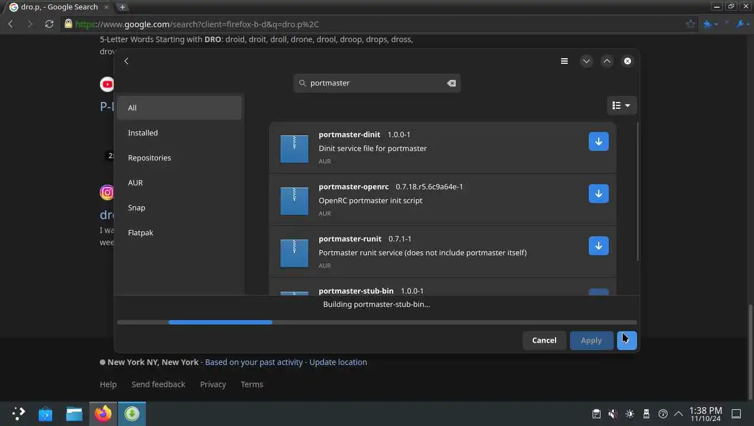Click Send feedback in Google footer

pyautogui.click(x=159, y=384)
